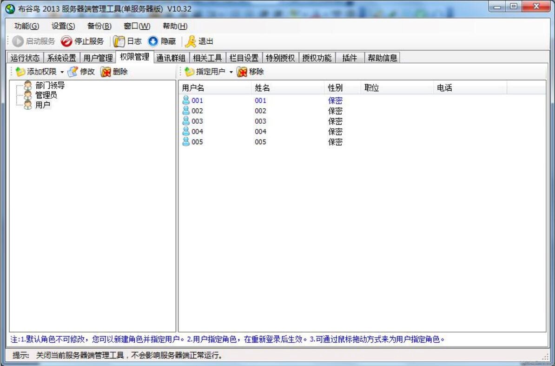Switch to the 用户管理 tab

tap(98, 58)
